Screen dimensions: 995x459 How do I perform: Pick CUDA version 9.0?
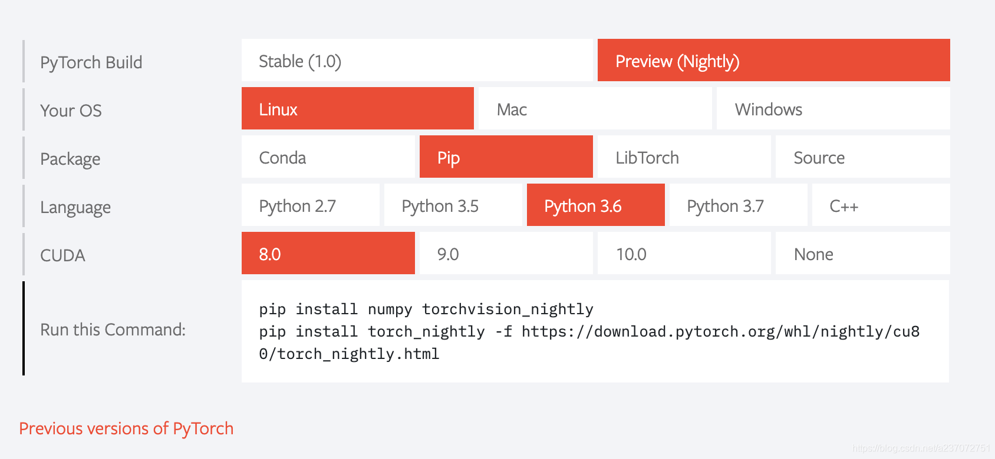506,254
